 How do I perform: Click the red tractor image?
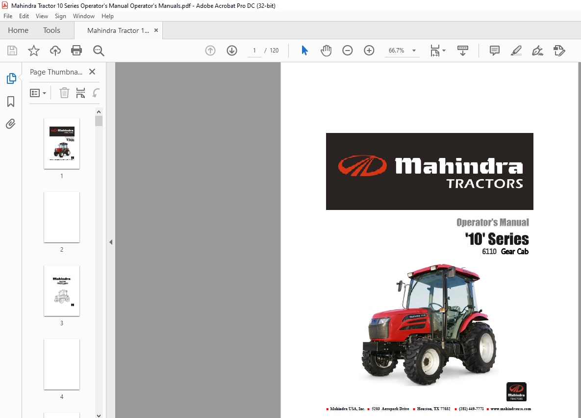click(x=429, y=324)
